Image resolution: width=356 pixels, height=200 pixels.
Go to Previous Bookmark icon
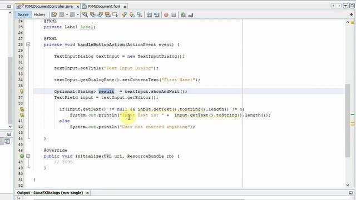125,15
